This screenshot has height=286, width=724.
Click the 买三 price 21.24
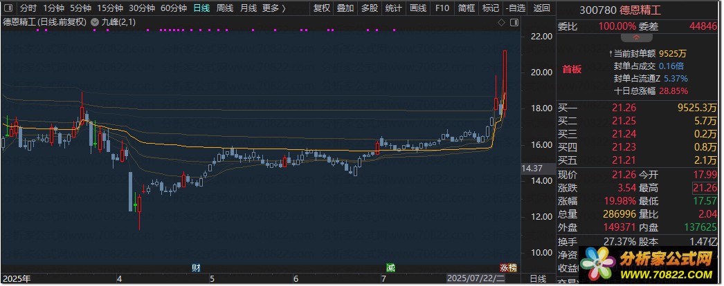click(x=624, y=135)
